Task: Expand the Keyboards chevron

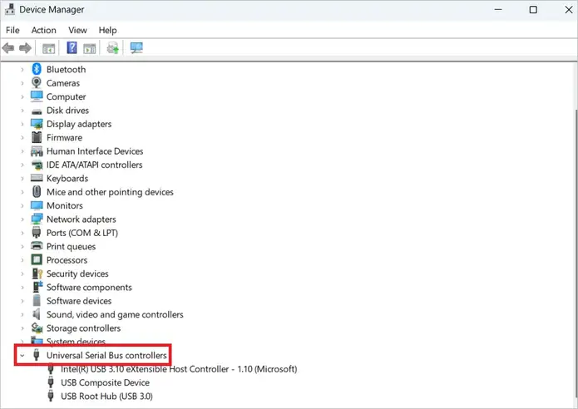Action: click(x=22, y=179)
